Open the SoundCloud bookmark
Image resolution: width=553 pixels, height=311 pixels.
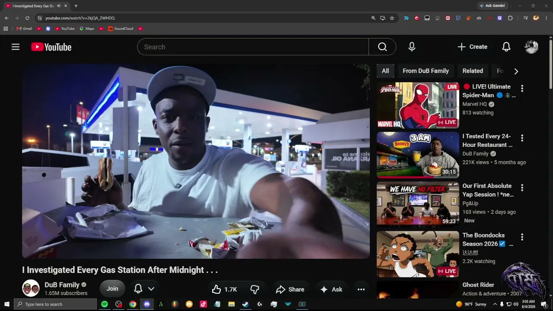[x=121, y=29]
